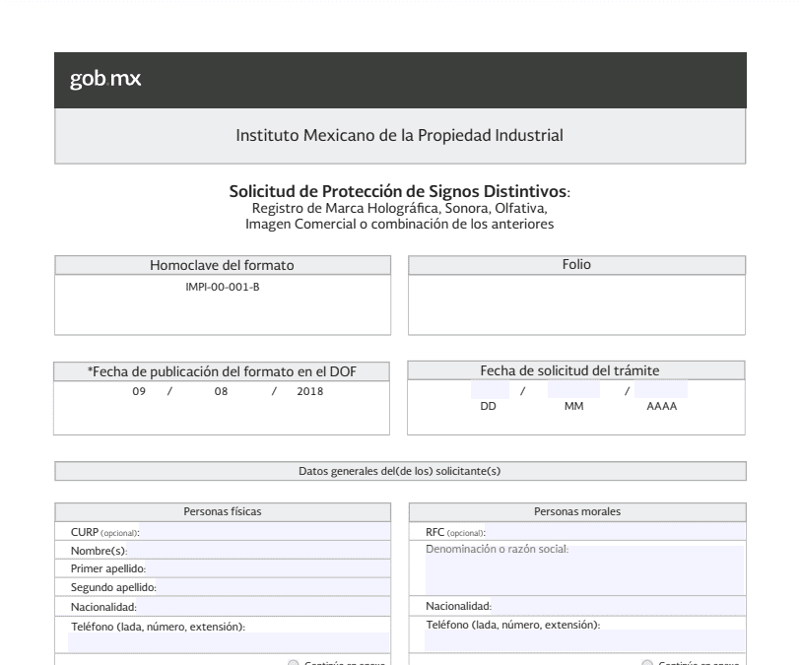Click the 'RFC (opcional):' label
Screen dimensions: 801x665
click(x=455, y=532)
